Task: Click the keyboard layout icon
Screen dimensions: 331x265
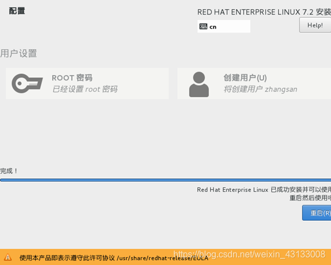Action: click(204, 26)
